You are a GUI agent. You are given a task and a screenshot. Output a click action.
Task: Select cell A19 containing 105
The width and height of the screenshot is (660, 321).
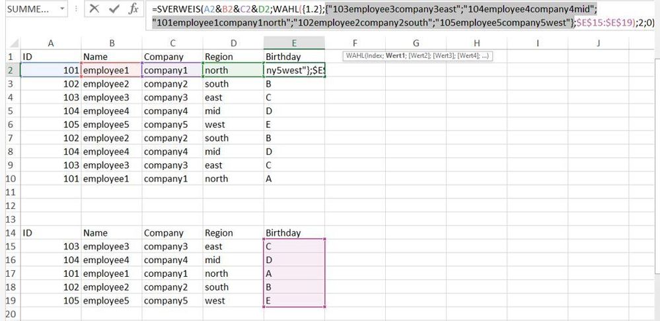[x=51, y=301]
